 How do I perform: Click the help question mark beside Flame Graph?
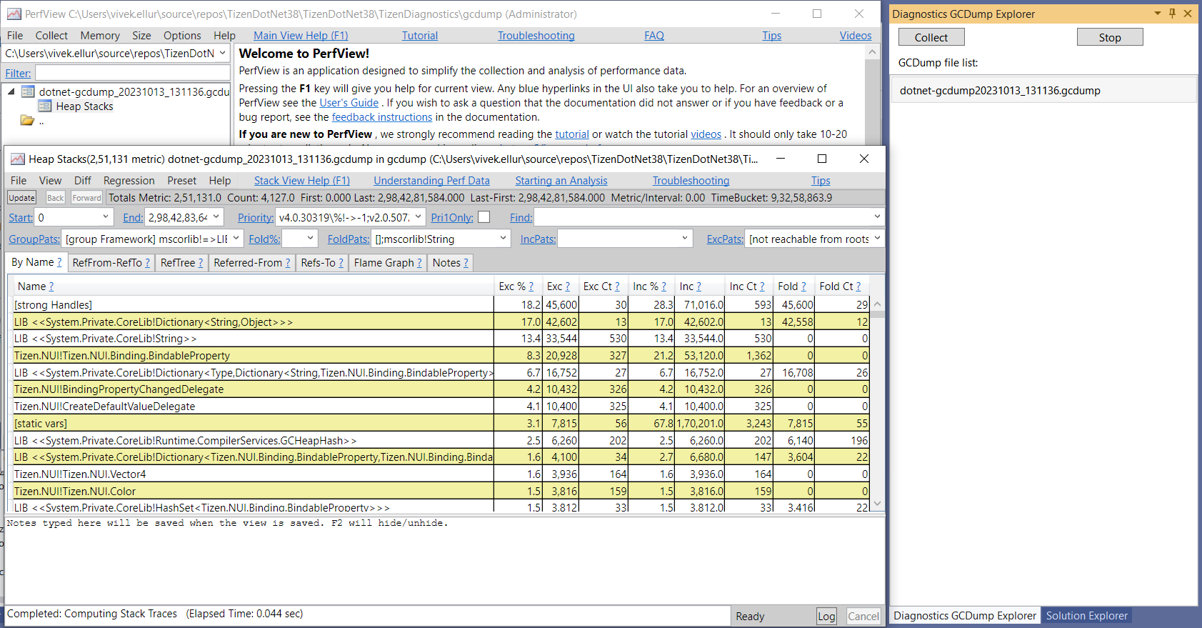pyautogui.click(x=419, y=263)
